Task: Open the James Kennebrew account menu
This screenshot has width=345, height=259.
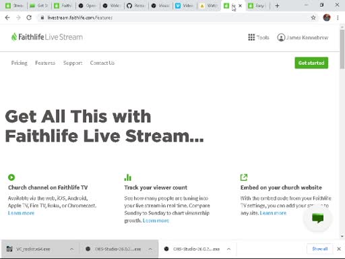Action: tap(303, 37)
